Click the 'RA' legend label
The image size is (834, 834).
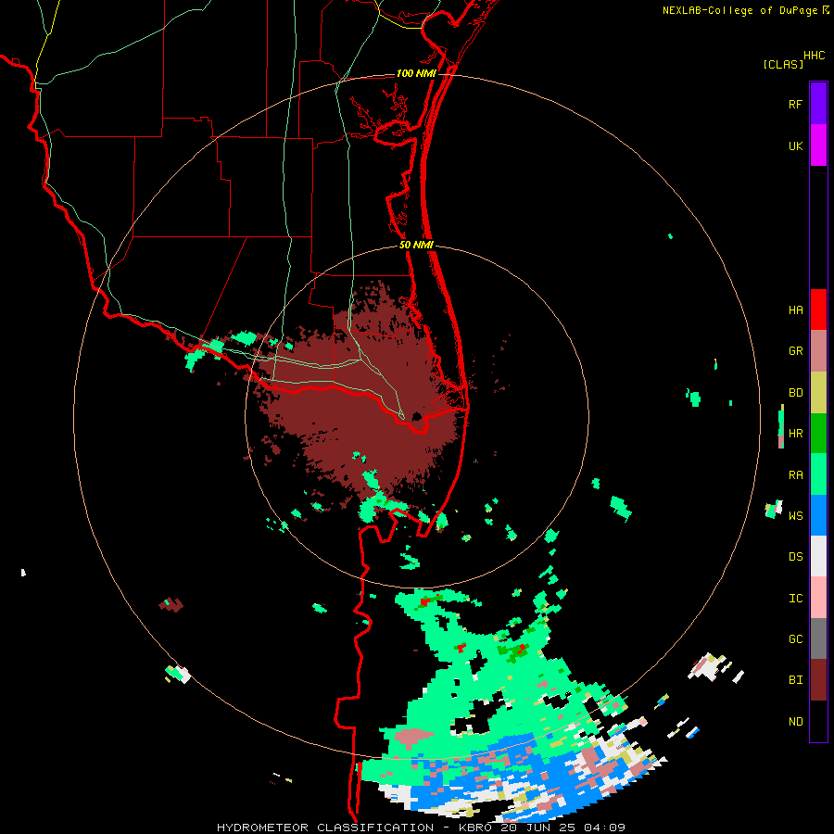[x=795, y=475]
